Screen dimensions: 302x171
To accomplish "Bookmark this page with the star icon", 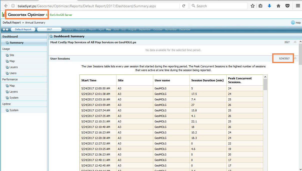I will coord(253,6).
